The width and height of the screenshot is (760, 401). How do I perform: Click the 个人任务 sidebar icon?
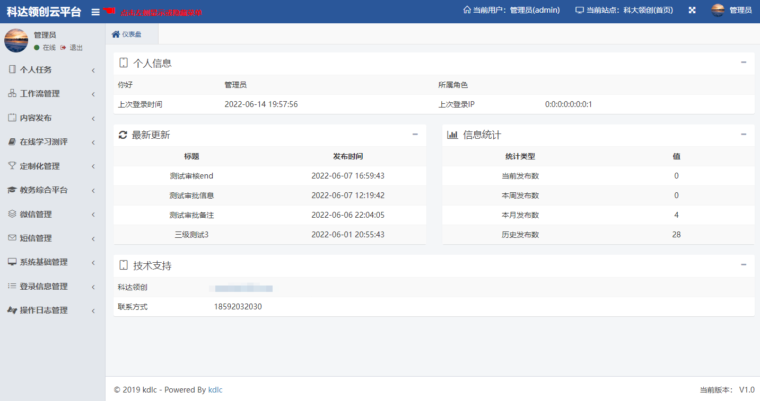[x=12, y=69]
